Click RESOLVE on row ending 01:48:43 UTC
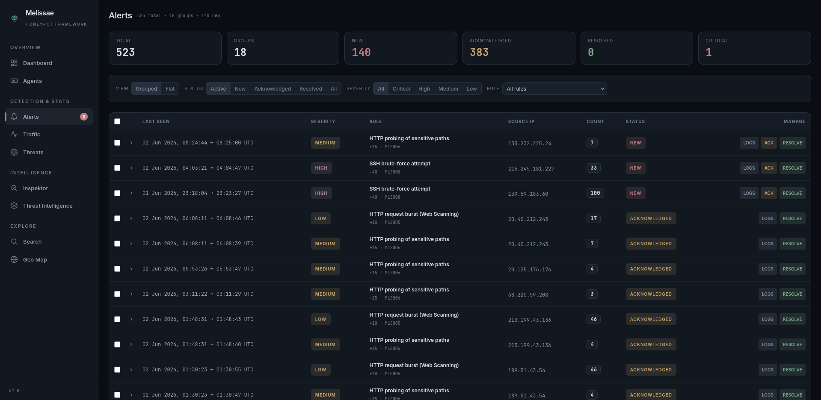Viewport: 821px width, 400px height. 792,319
